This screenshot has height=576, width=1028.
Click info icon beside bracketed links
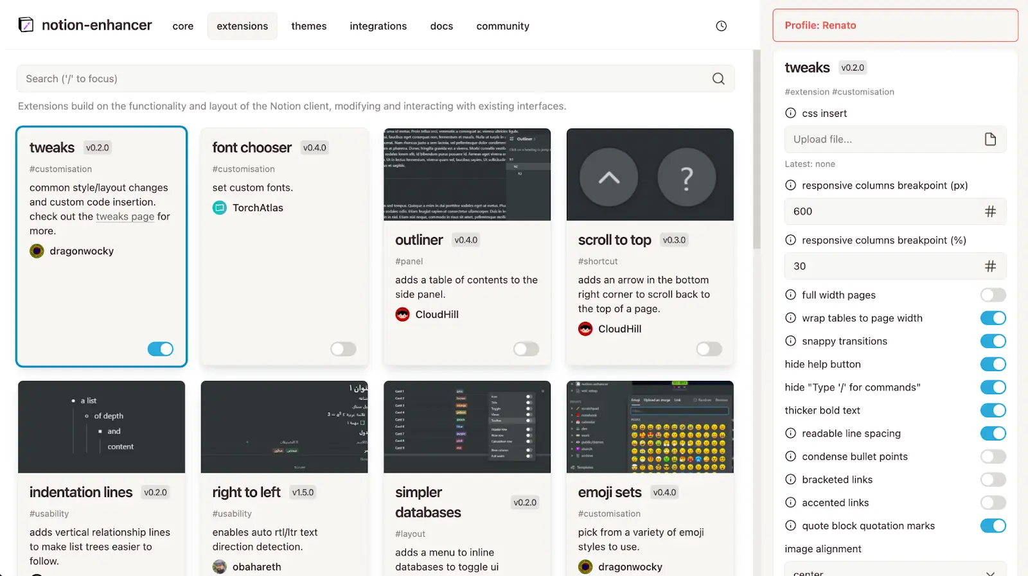[x=790, y=480]
